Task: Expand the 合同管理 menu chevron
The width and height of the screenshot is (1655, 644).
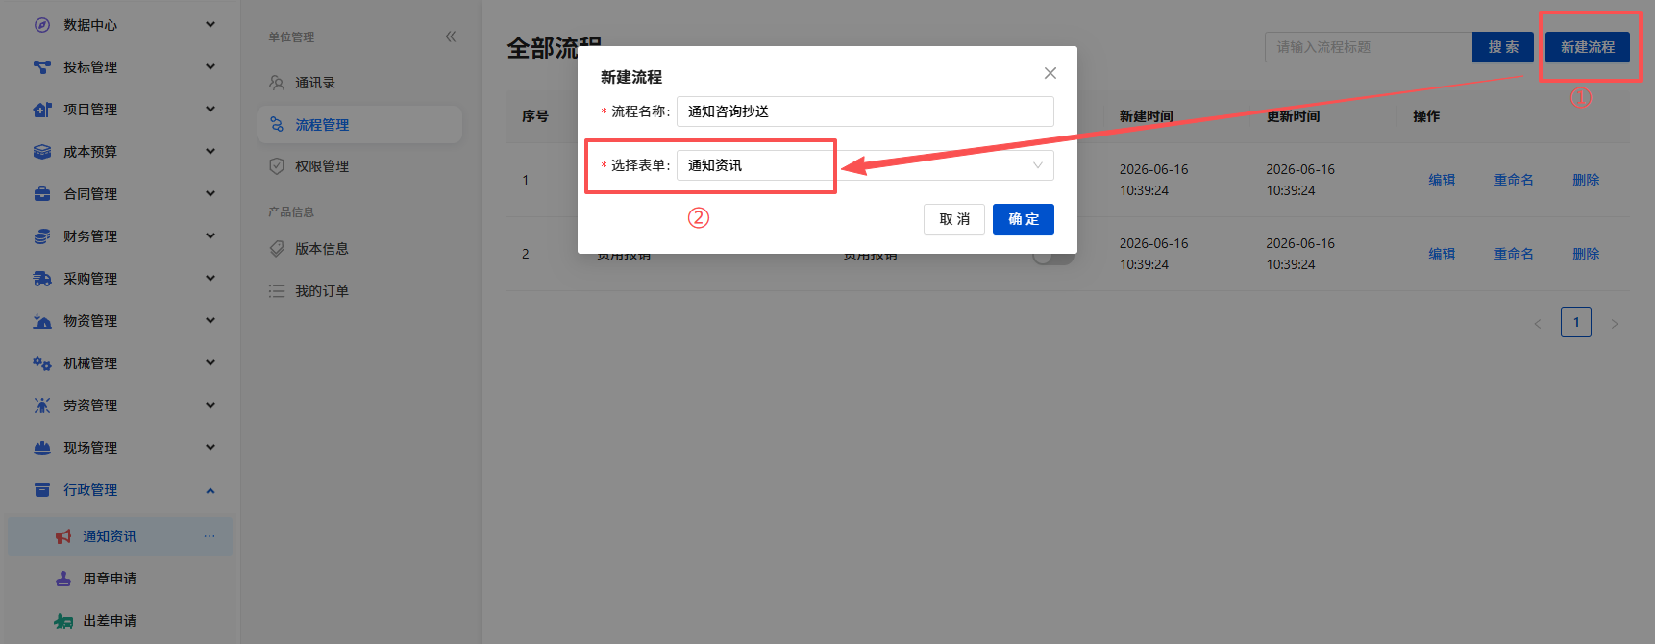Action: point(210,194)
